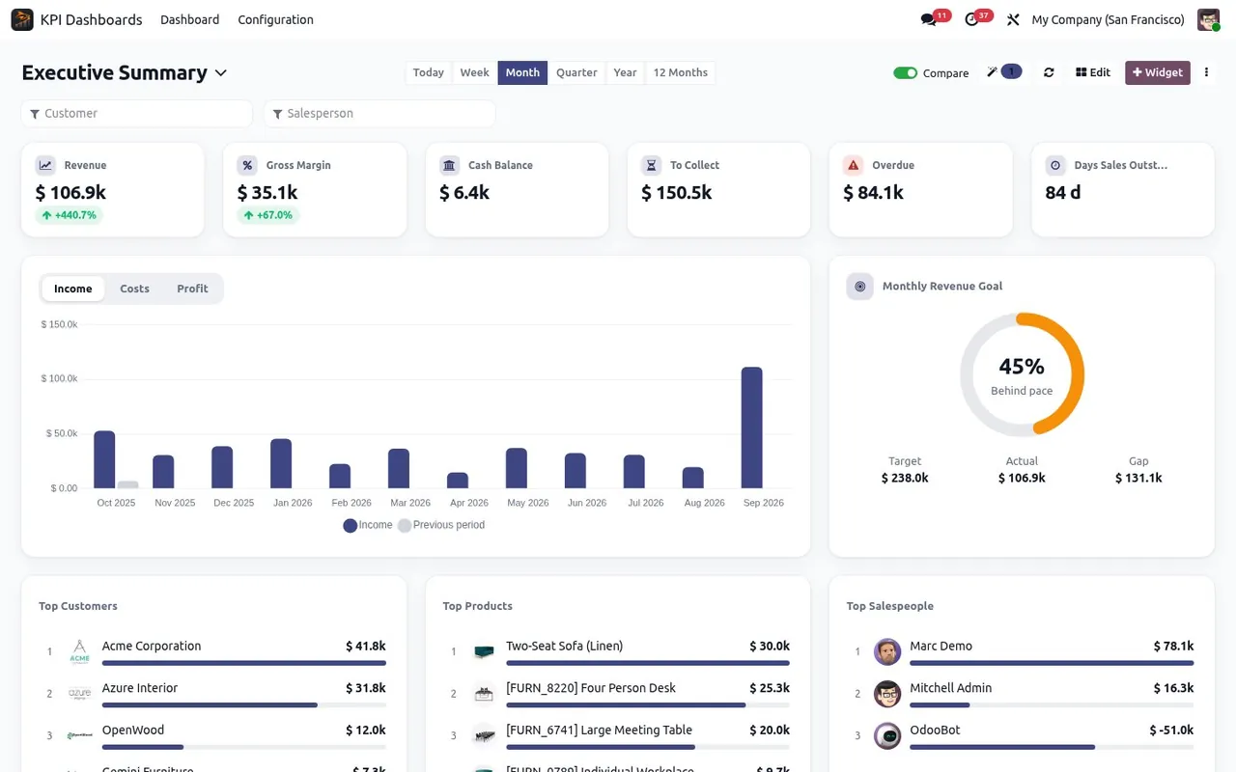Toggle the Compare switch off

coord(905,73)
